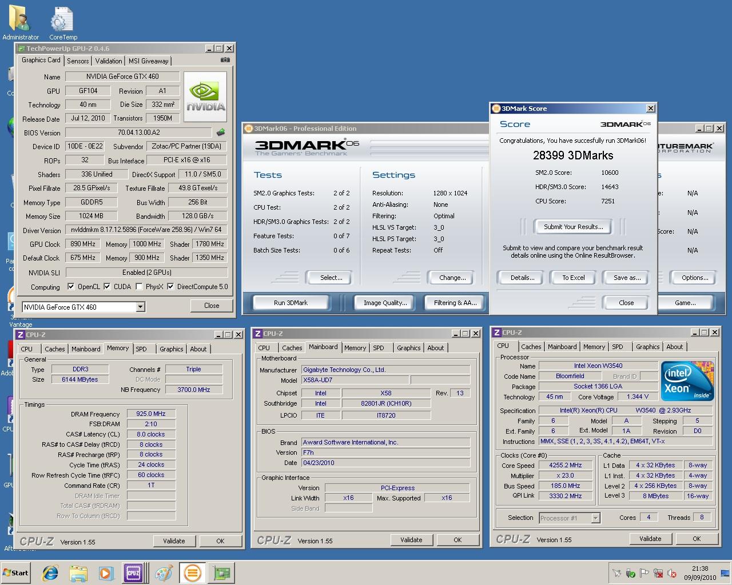732x585 pixels.
Task: Click the Safely Remove Hardware tray icon
Action: point(631,573)
